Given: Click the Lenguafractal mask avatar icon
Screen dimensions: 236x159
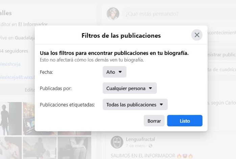Looking at the screenshot, I should point(117,141).
